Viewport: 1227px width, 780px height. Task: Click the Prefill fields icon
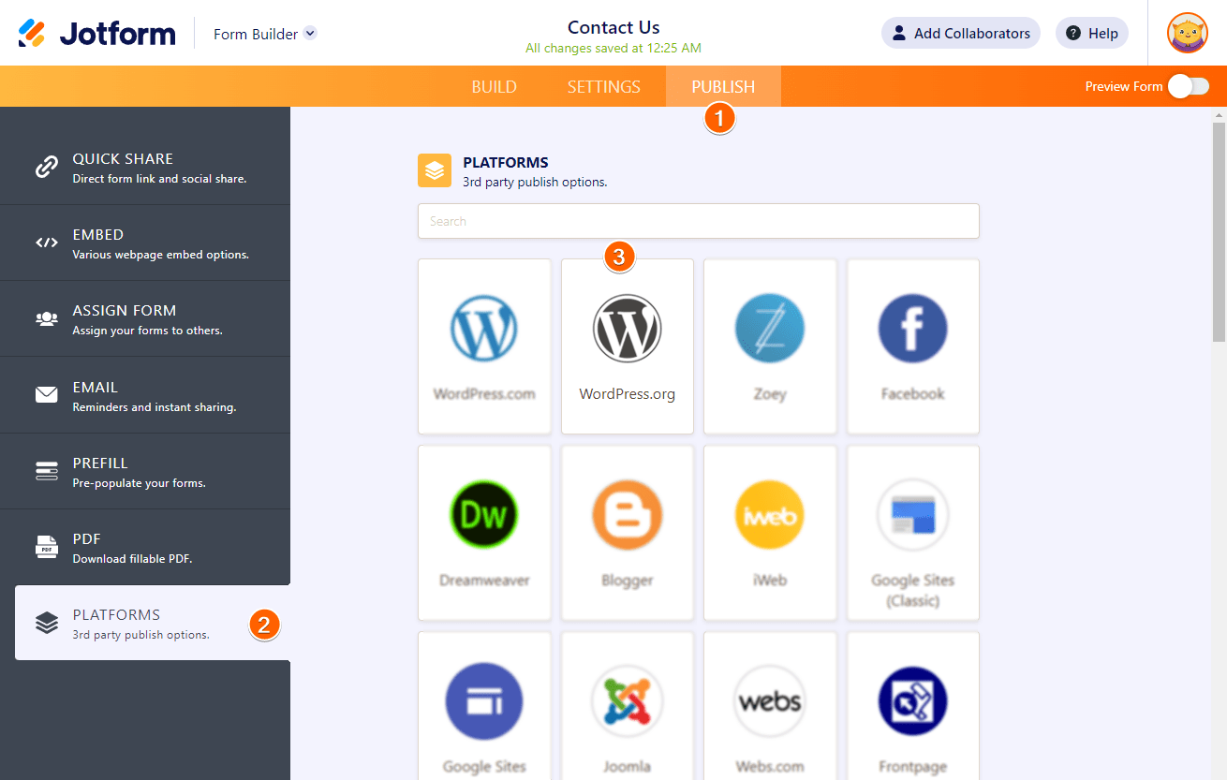coord(47,471)
